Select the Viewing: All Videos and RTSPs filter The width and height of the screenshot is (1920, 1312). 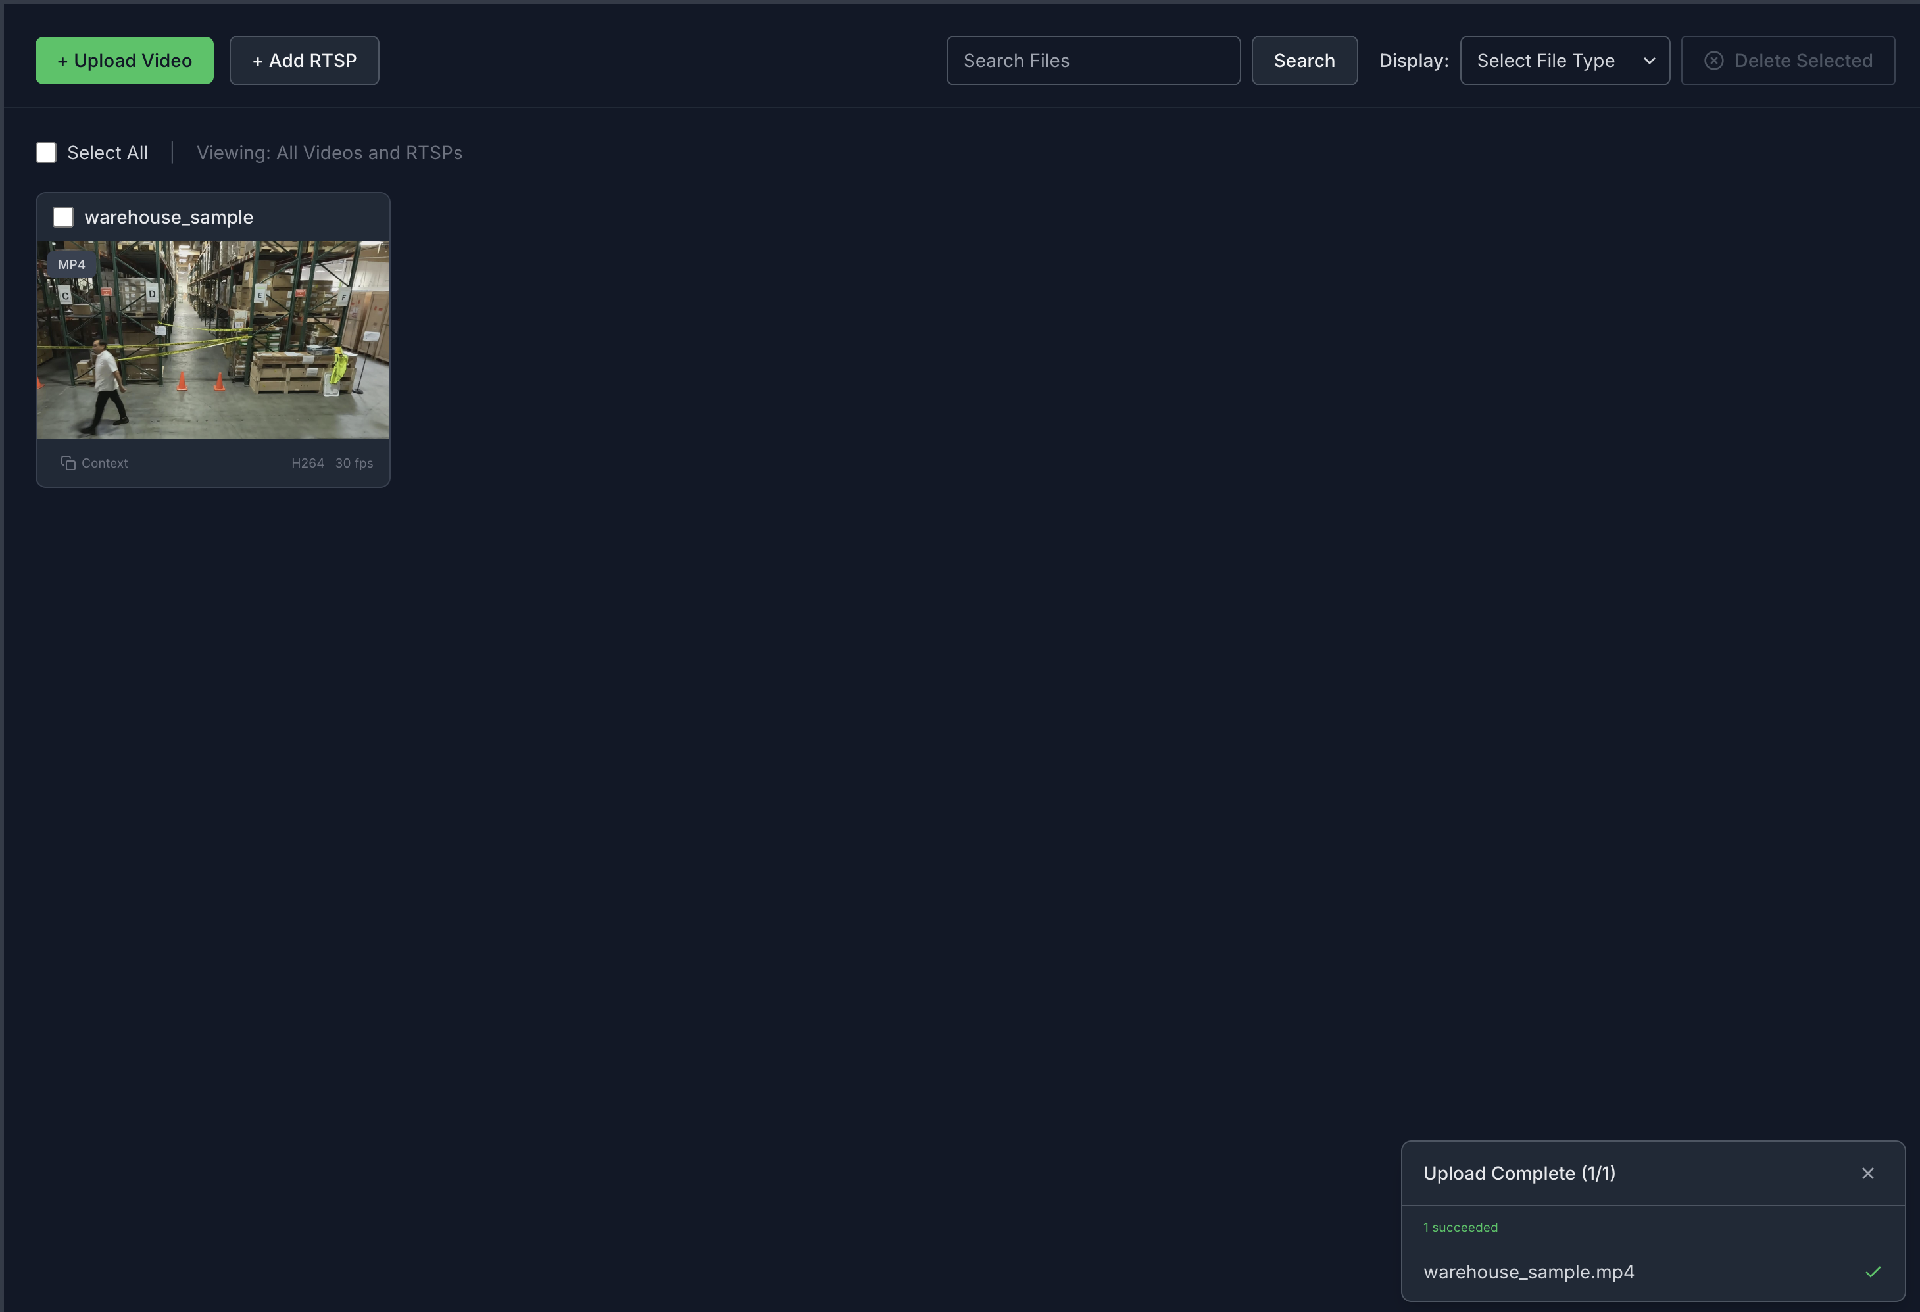coord(329,152)
